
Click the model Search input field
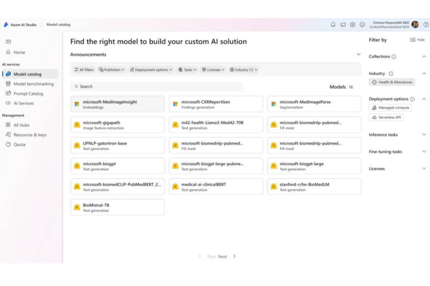(157, 87)
